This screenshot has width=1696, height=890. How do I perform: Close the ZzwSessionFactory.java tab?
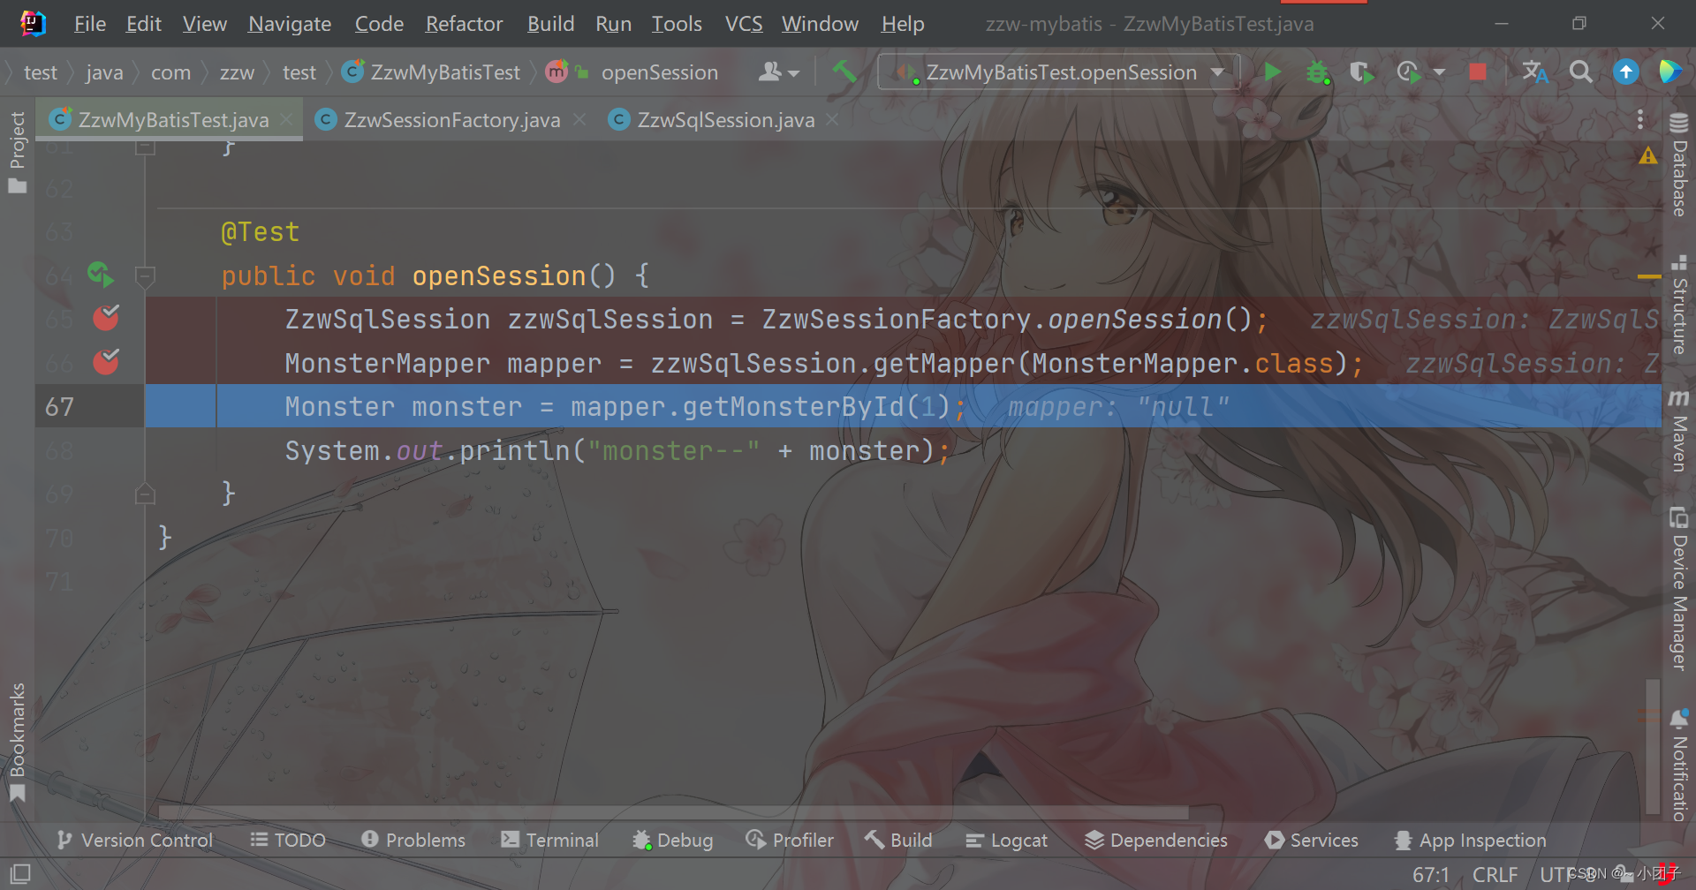tap(579, 119)
